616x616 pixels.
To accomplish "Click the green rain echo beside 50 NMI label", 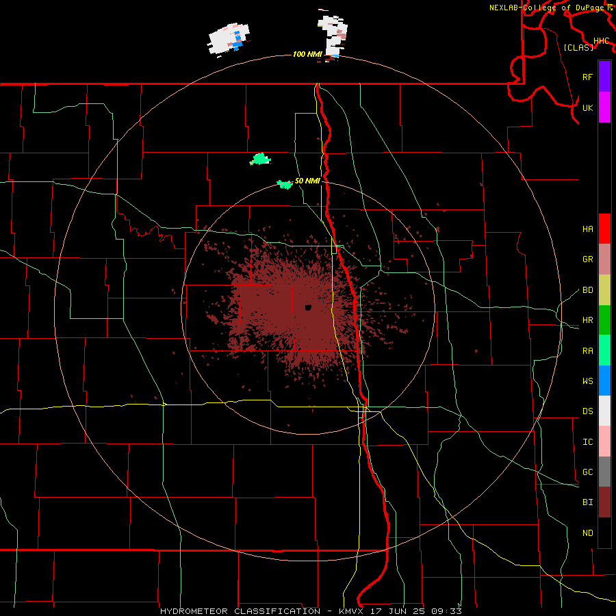I will pyautogui.click(x=285, y=184).
